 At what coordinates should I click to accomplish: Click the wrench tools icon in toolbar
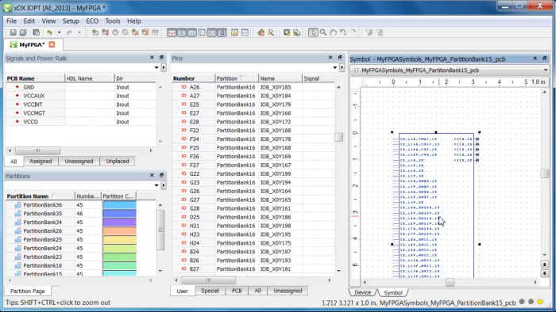271,32
